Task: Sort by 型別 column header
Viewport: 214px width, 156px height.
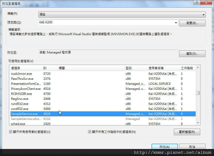Action: click(136, 68)
